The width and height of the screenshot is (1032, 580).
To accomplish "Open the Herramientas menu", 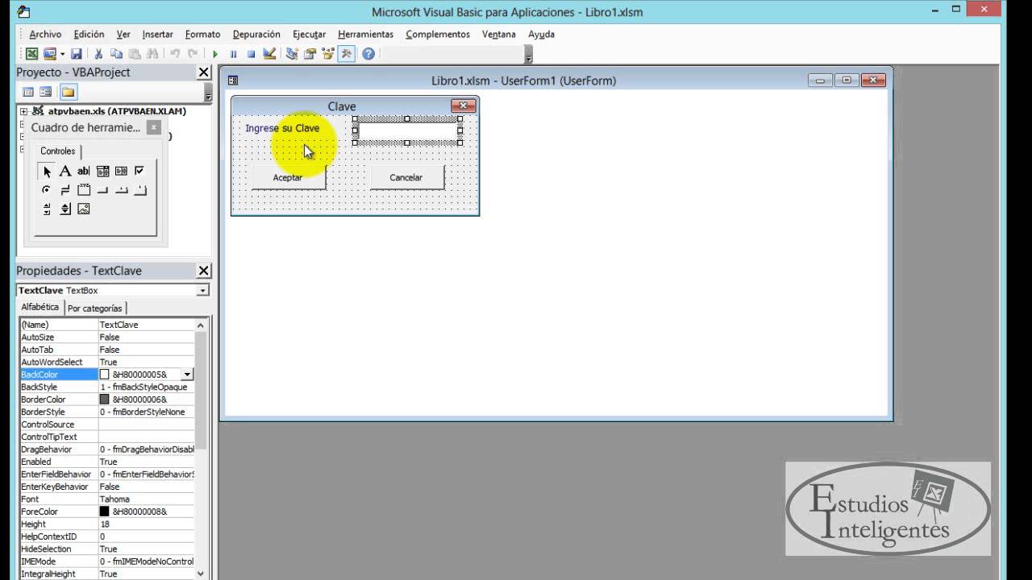I will coord(366,35).
